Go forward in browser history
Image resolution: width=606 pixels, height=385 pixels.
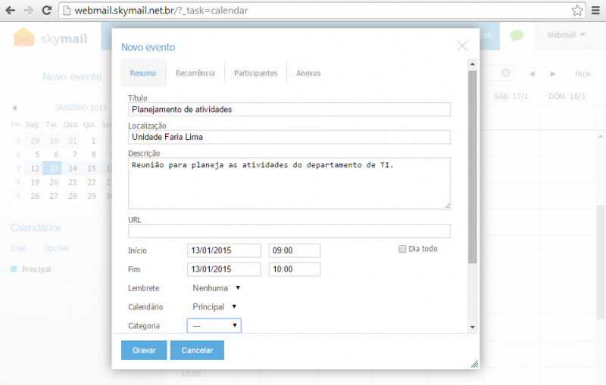tap(29, 11)
